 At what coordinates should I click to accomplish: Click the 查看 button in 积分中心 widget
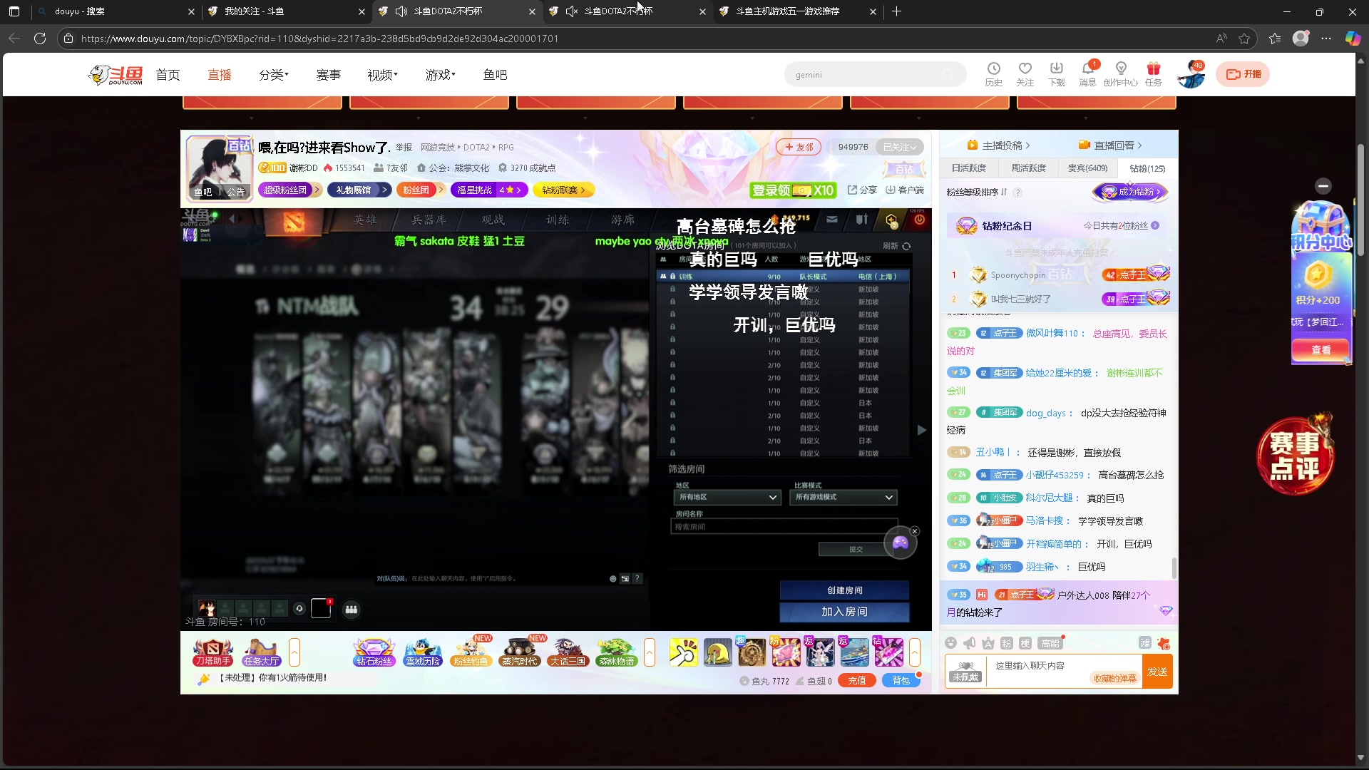pyautogui.click(x=1321, y=350)
